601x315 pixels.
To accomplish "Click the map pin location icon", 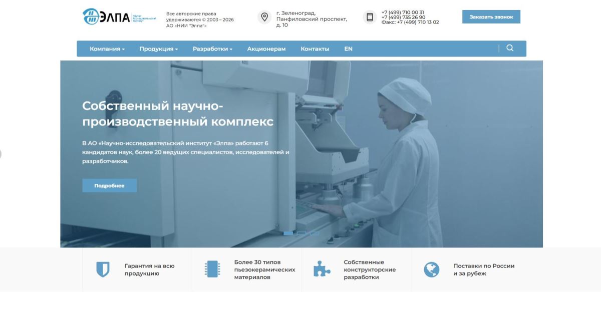I will click(264, 17).
